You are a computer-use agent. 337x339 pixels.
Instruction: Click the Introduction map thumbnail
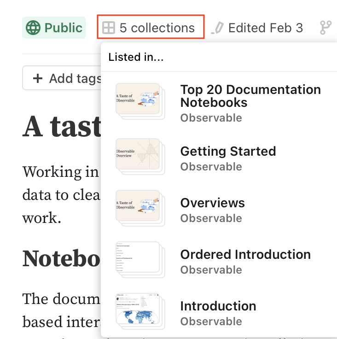point(140,311)
